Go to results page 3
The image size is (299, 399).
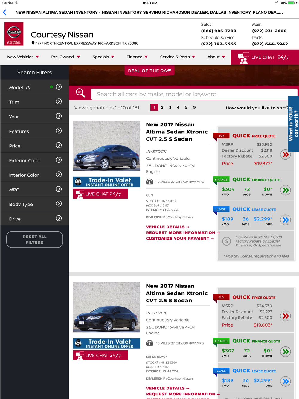170,107
